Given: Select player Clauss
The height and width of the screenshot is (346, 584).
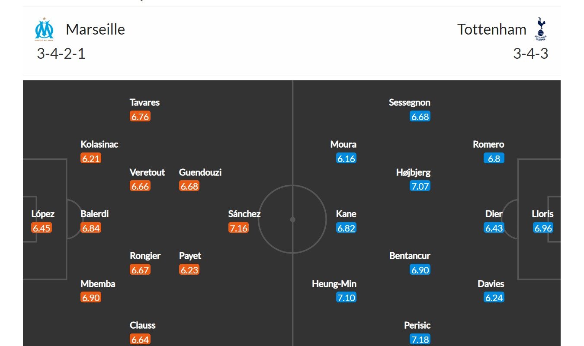Looking at the screenshot, I should pos(142,325).
